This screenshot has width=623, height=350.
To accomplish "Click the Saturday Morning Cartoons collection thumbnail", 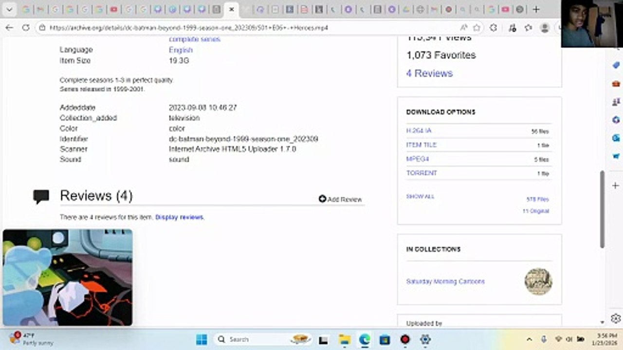I will [538, 281].
